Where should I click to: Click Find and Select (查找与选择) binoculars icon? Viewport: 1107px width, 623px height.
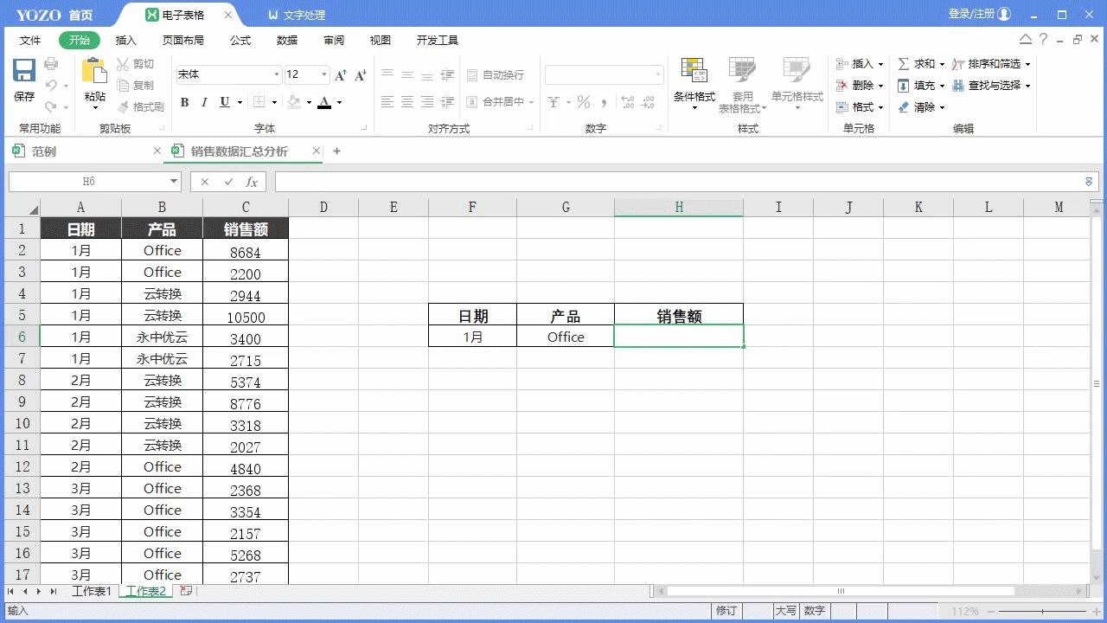coord(958,85)
